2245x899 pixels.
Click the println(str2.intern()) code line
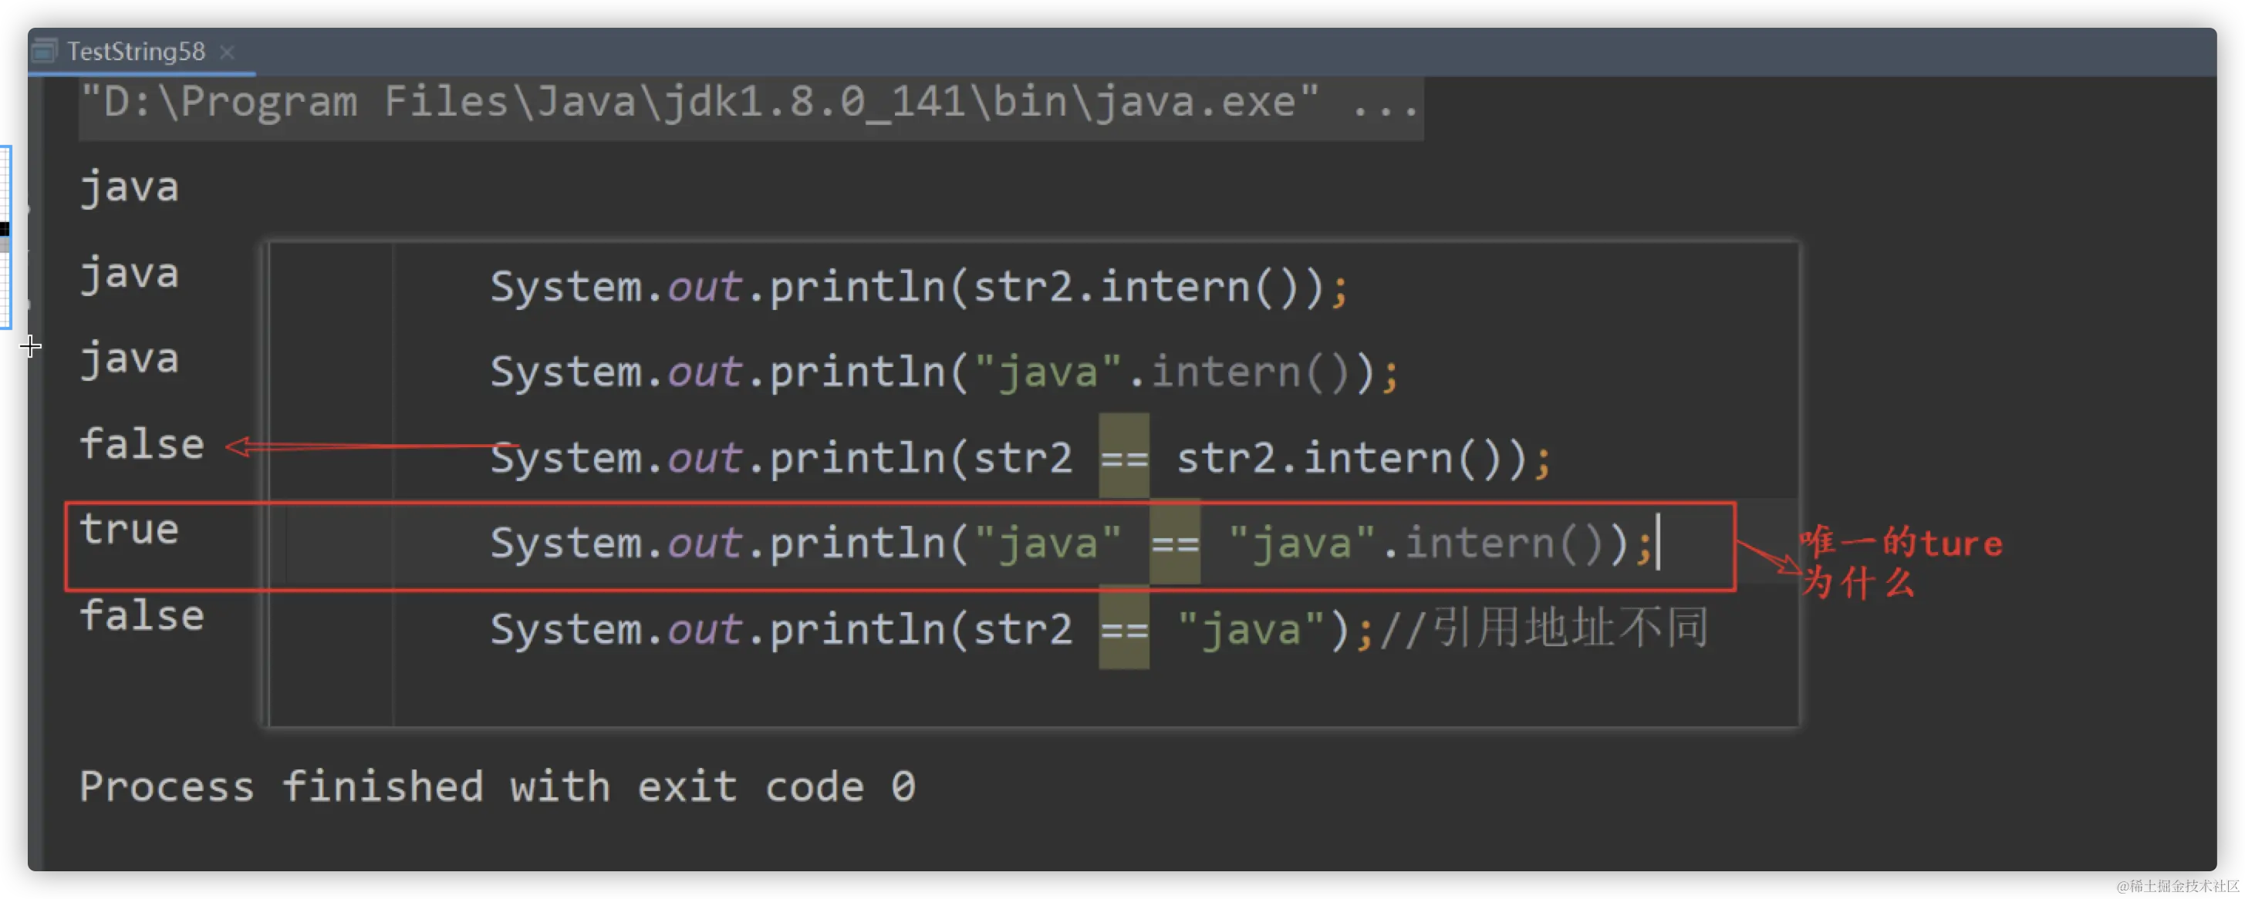919,287
